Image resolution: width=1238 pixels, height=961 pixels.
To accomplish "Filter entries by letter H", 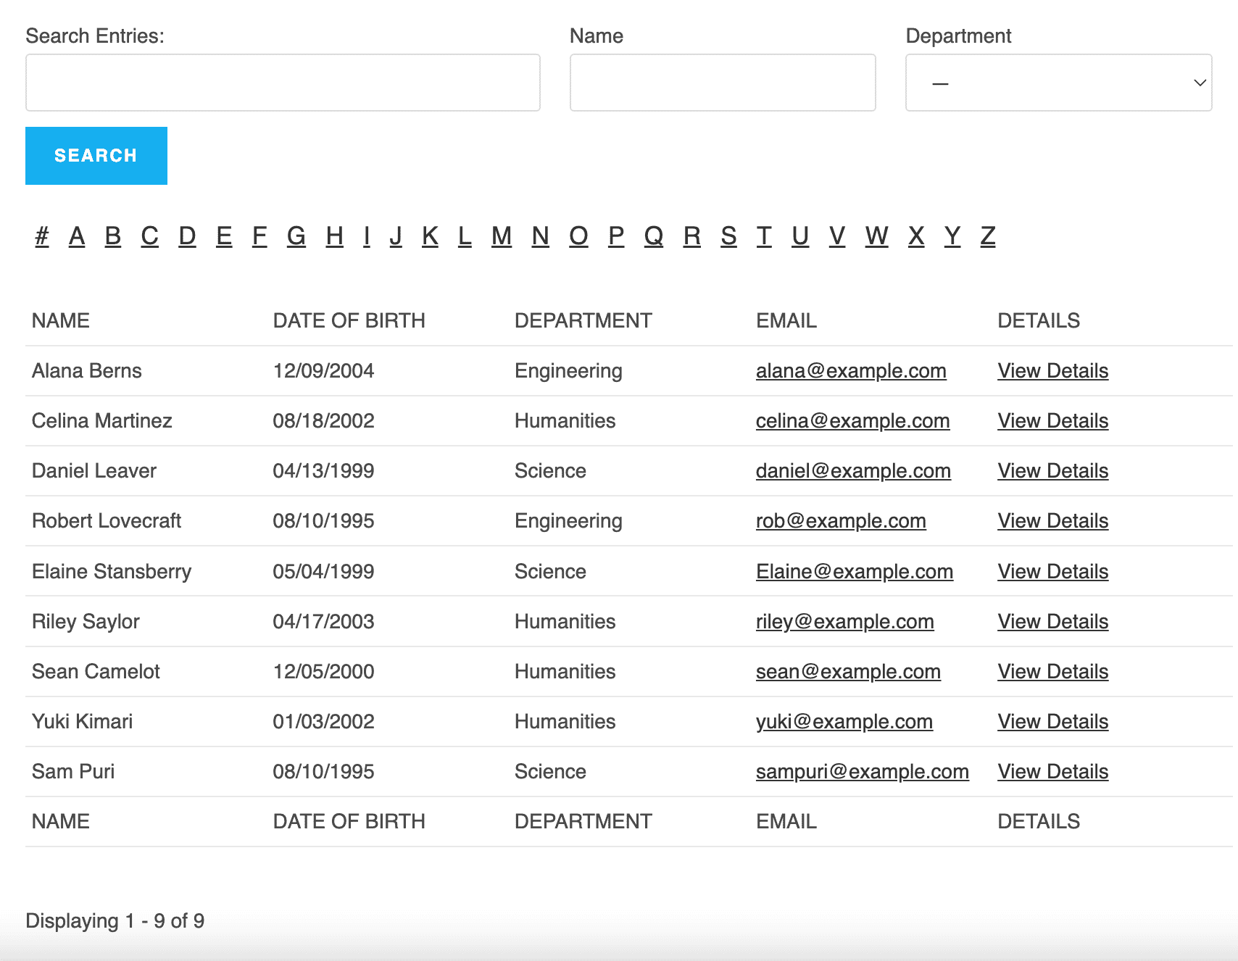I will point(334,236).
